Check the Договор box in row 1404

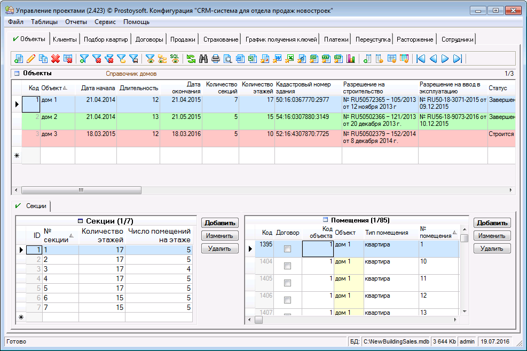click(288, 266)
